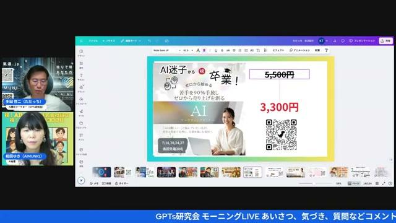Screen dimensions: 396x223
Task: Open the text color A swatch
Action: pos(198,50)
